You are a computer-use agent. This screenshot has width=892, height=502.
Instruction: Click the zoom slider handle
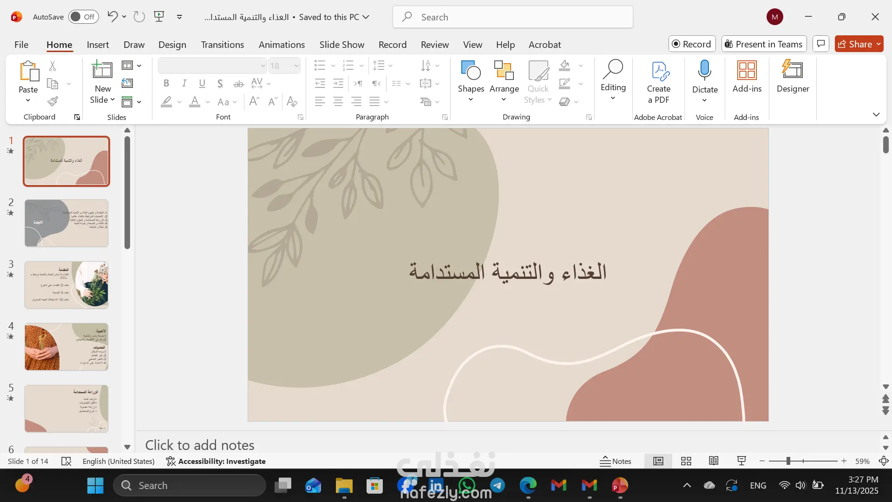coord(788,461)
